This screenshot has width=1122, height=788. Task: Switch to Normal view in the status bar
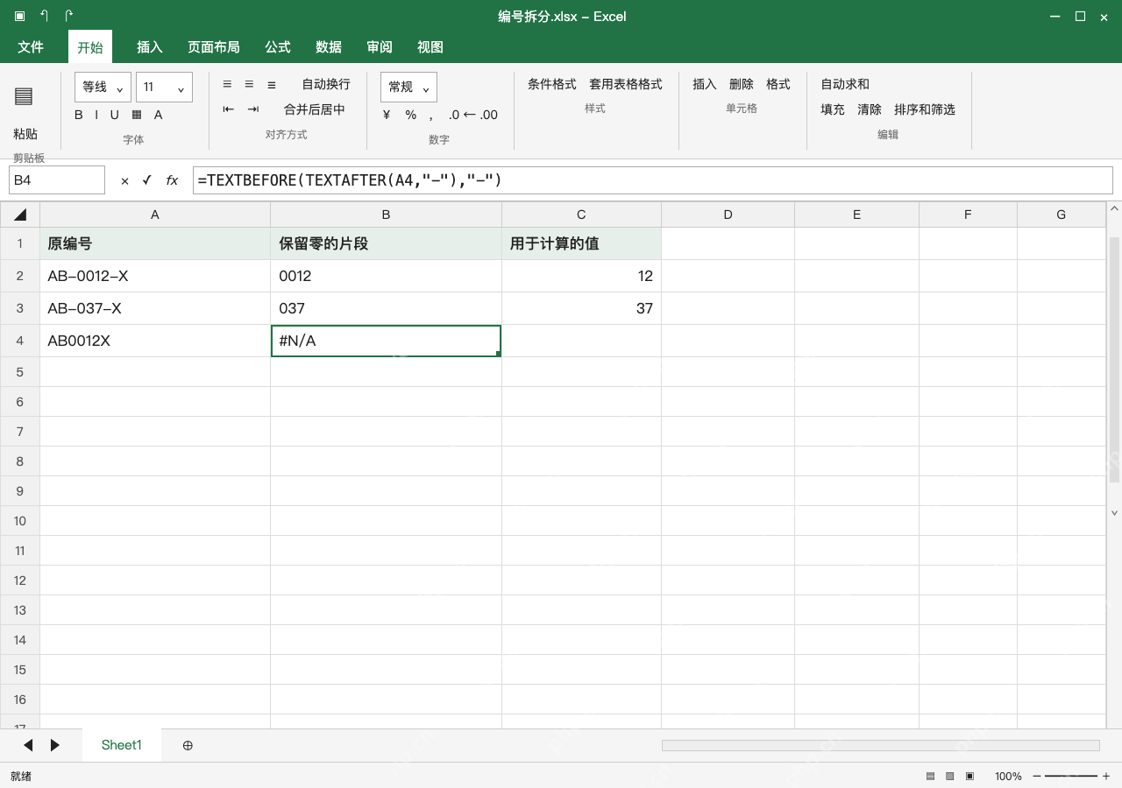(x=930, y=777)
